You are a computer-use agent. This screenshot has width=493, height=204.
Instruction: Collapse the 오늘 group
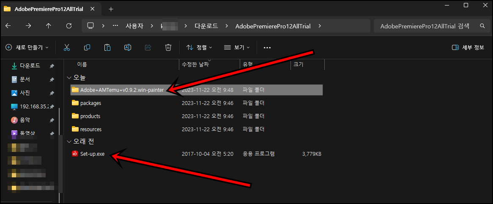pos(68,77)
